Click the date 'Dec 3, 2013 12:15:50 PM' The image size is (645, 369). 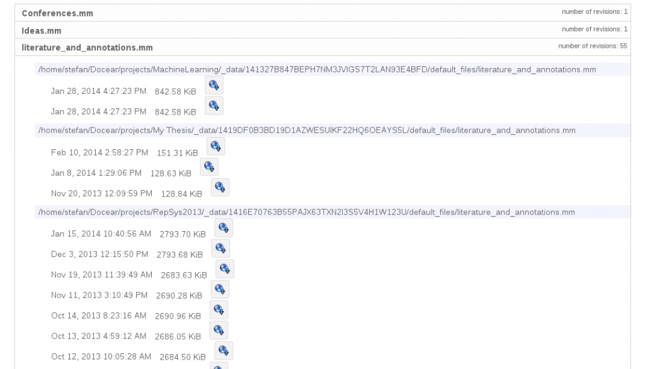coord(100,254)
